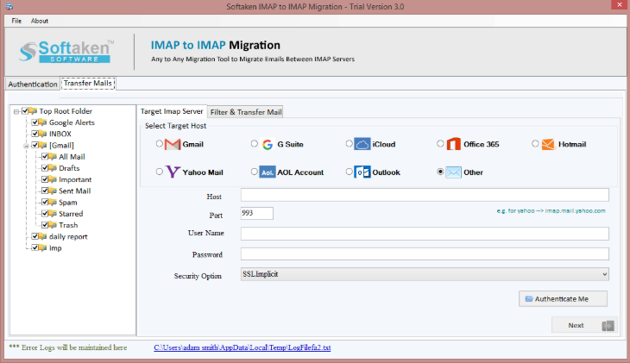Screen dimensions: 630x363
Task: Switch to the Authentication tab
Action: pyautogui.click(x=33, y=84)
